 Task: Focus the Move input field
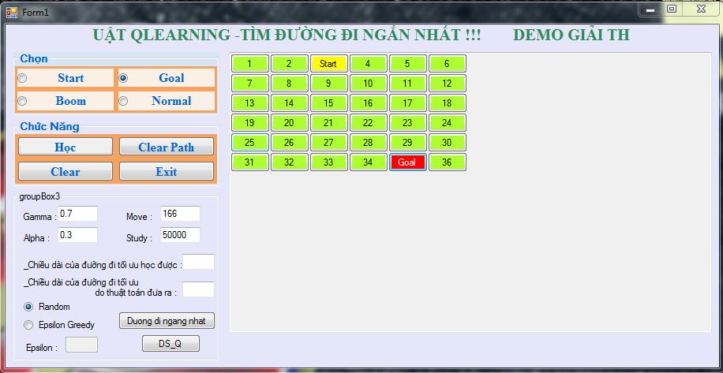180,214
